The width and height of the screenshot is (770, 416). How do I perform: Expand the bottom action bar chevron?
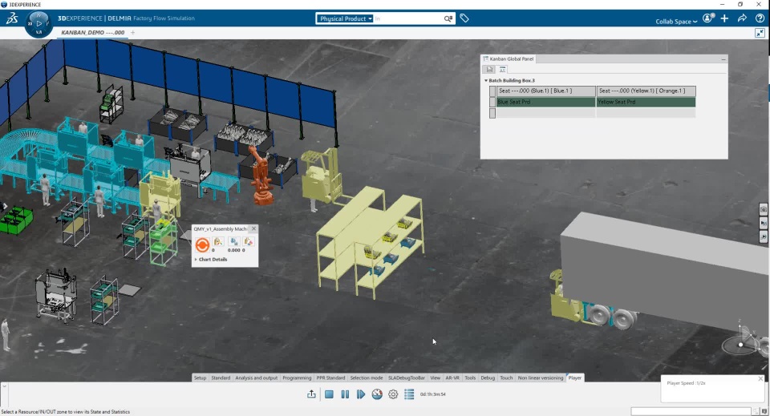pos(4,386)
